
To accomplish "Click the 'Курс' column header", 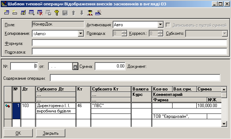I will (141, 97).
